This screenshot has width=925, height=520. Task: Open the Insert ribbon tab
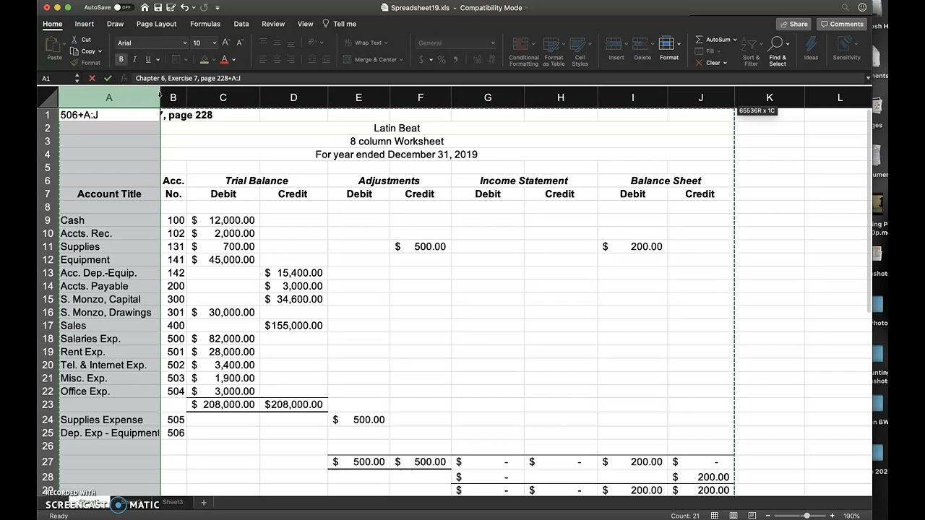[84, 24]
